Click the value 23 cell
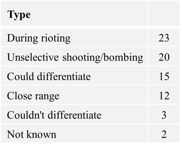This screenshot has width=182, height=147. 164,38
